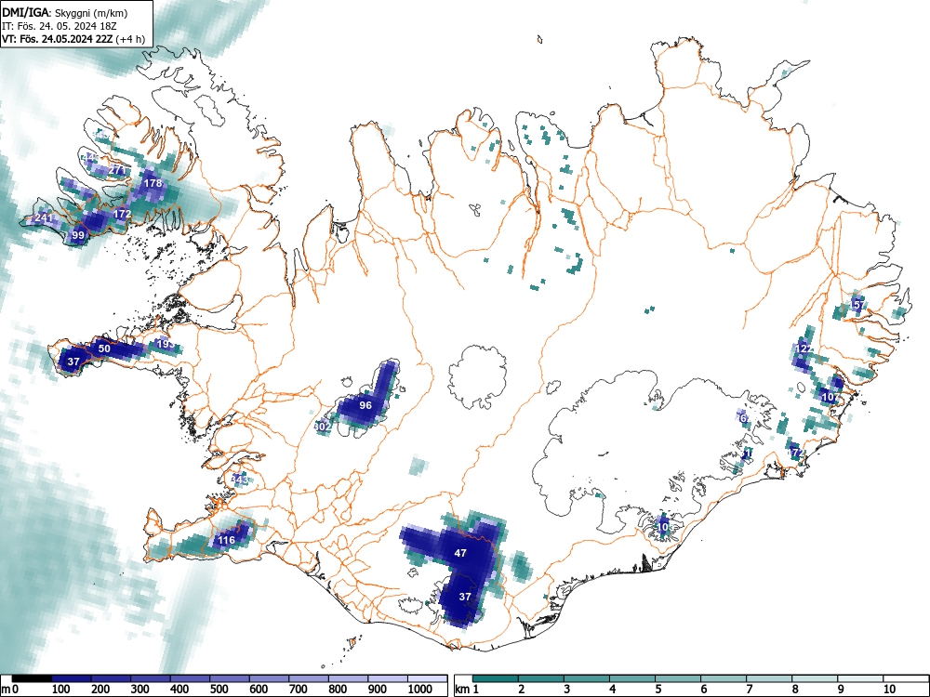Click the legend label '700'
The width and height of the screenshot is (930, 697).
[x=299, y=690]
